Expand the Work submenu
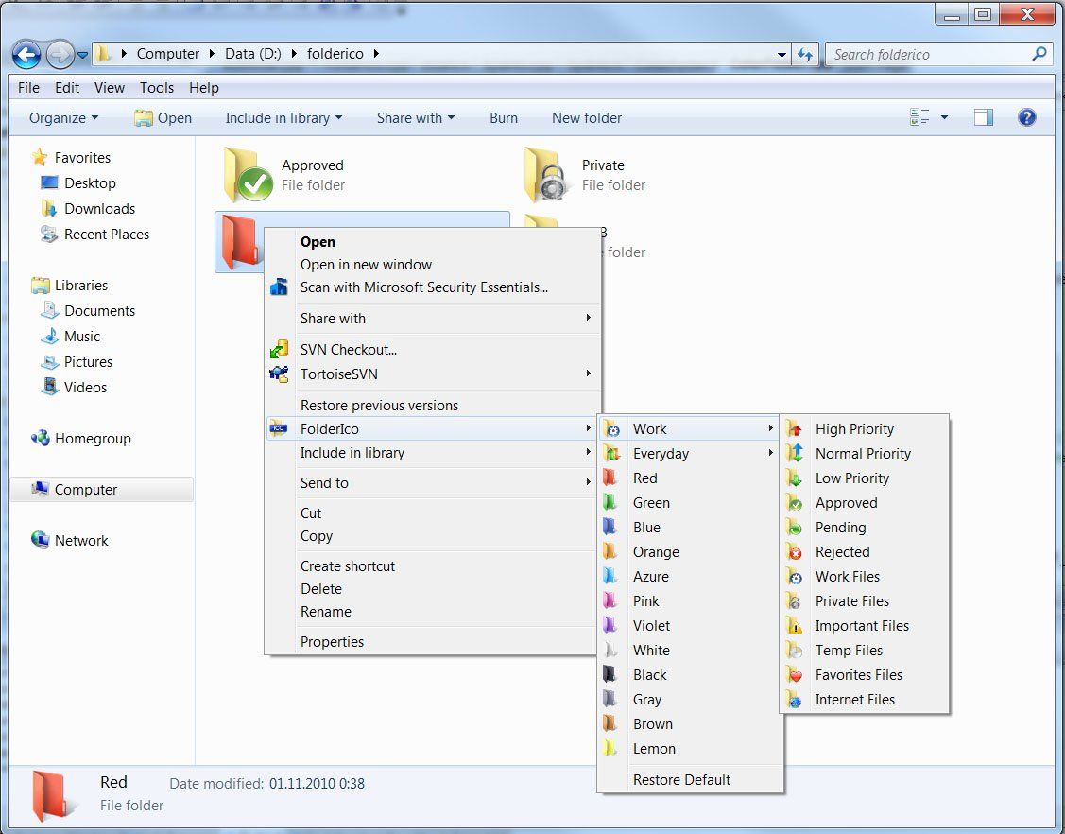This screenshot has width=1065, height=834. click(x=650, y=428)
